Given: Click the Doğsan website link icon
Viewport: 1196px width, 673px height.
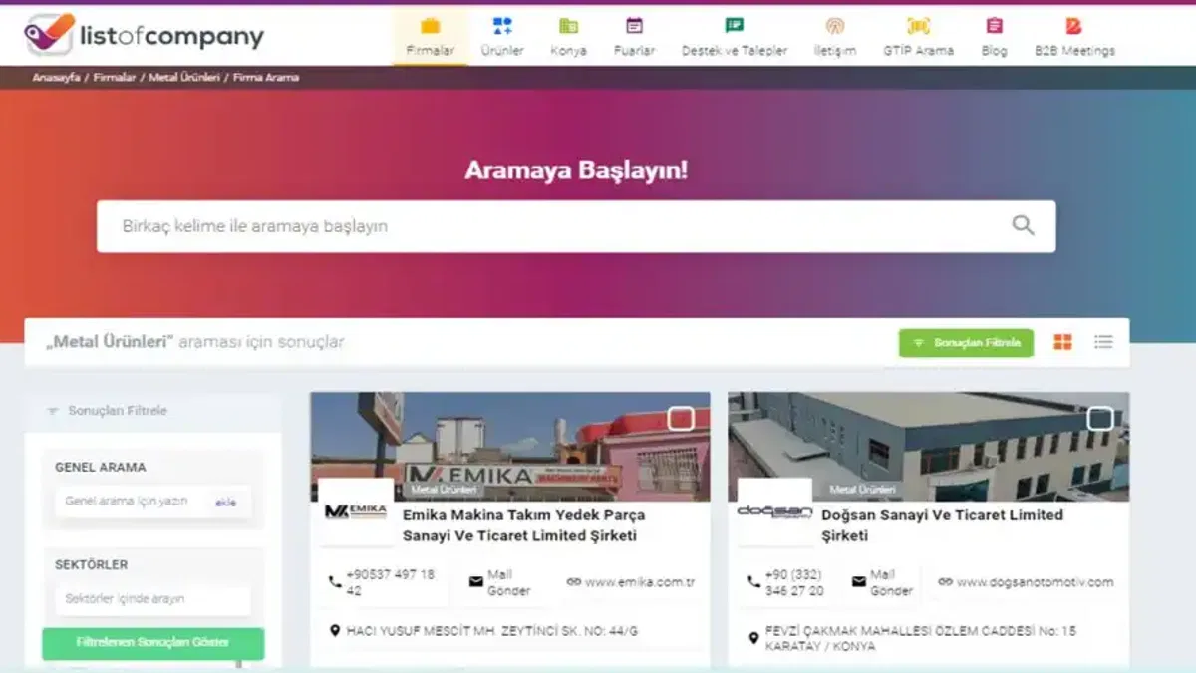Looking at the screenshot, I should 945,582.
